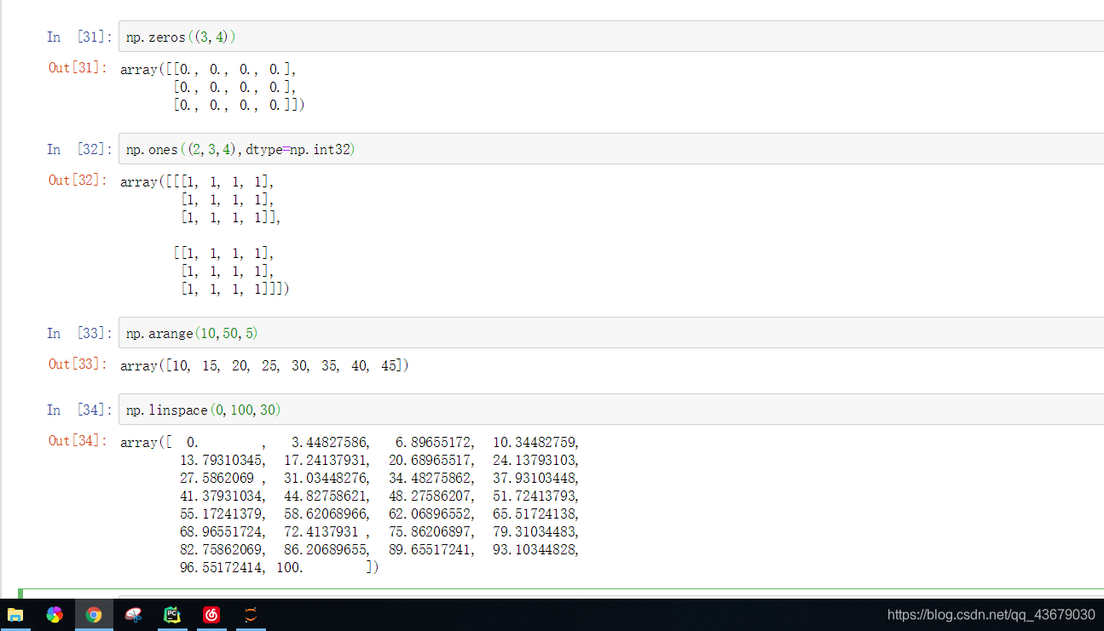Click inside the np.linspace(0,100,30) code cell
Viewport: 1104px width, 631px height.
click(x=611, y=410)
